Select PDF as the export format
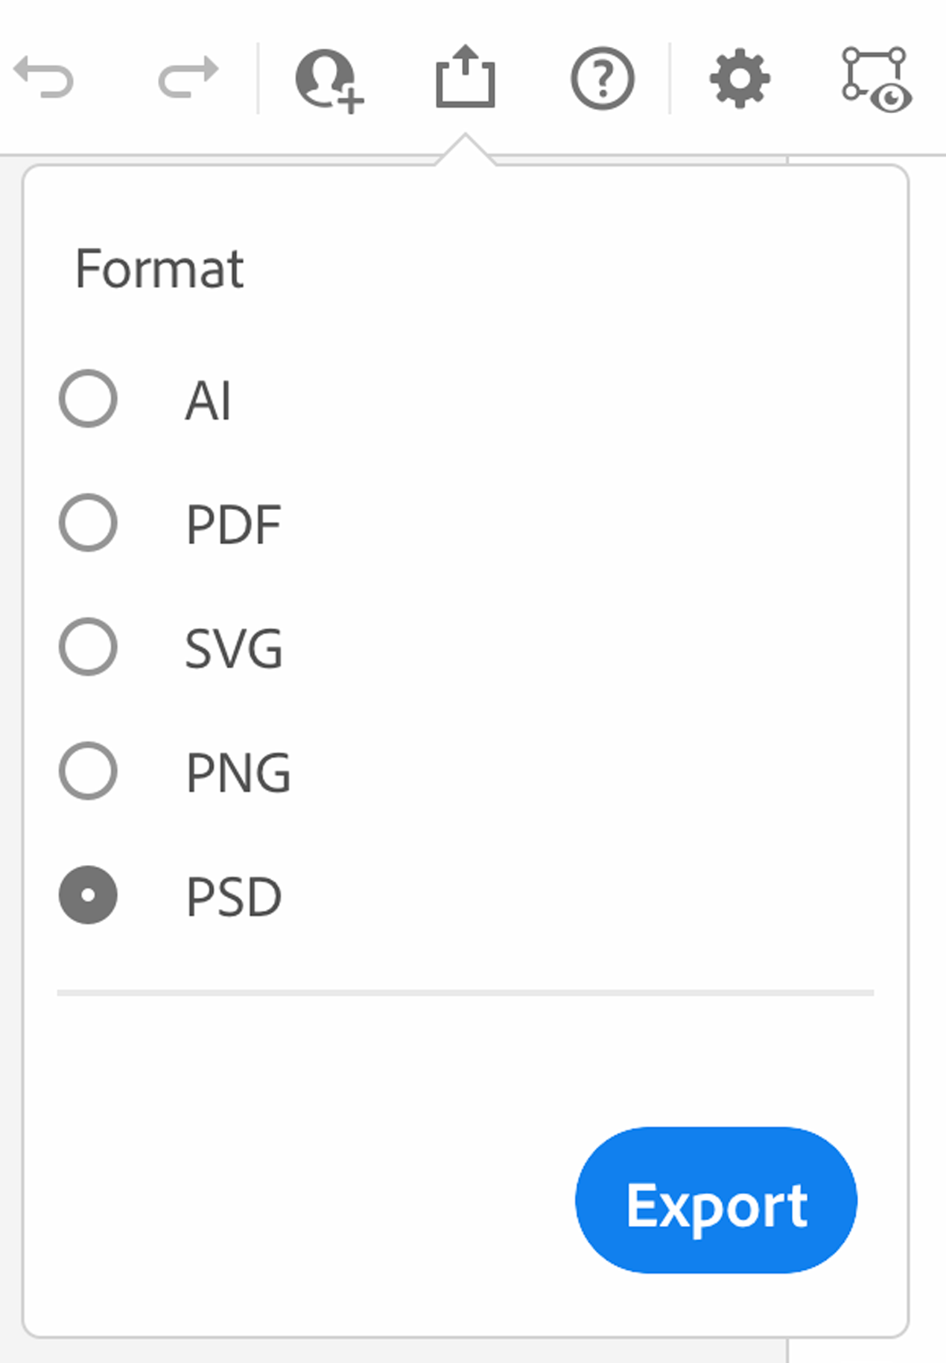The image size is (946, 1363). [x=88, y=523]
